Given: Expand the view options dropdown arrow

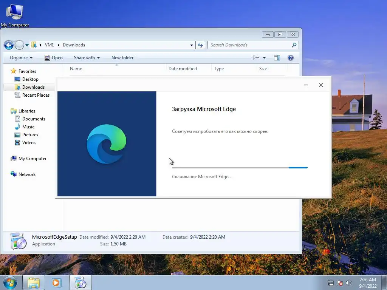Looking at the screenshot, I should pyautogui.click(x=264, y=58).
